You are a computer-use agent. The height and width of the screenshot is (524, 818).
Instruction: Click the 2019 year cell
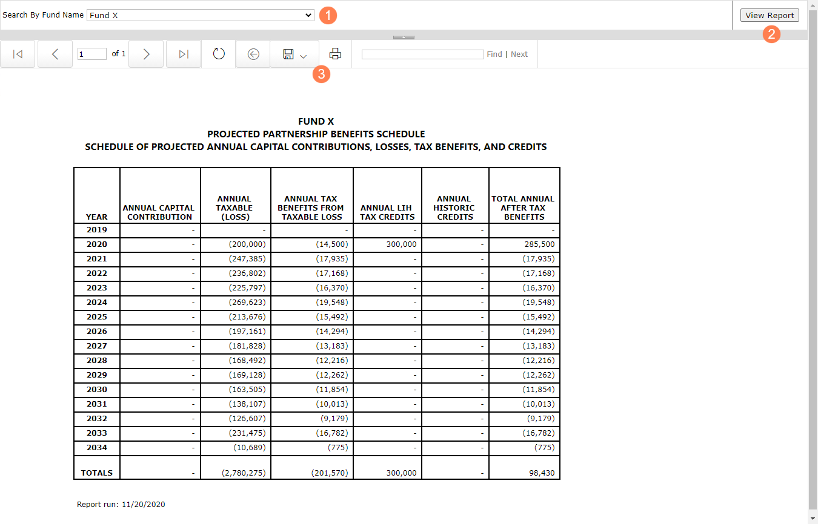(97, 230)
